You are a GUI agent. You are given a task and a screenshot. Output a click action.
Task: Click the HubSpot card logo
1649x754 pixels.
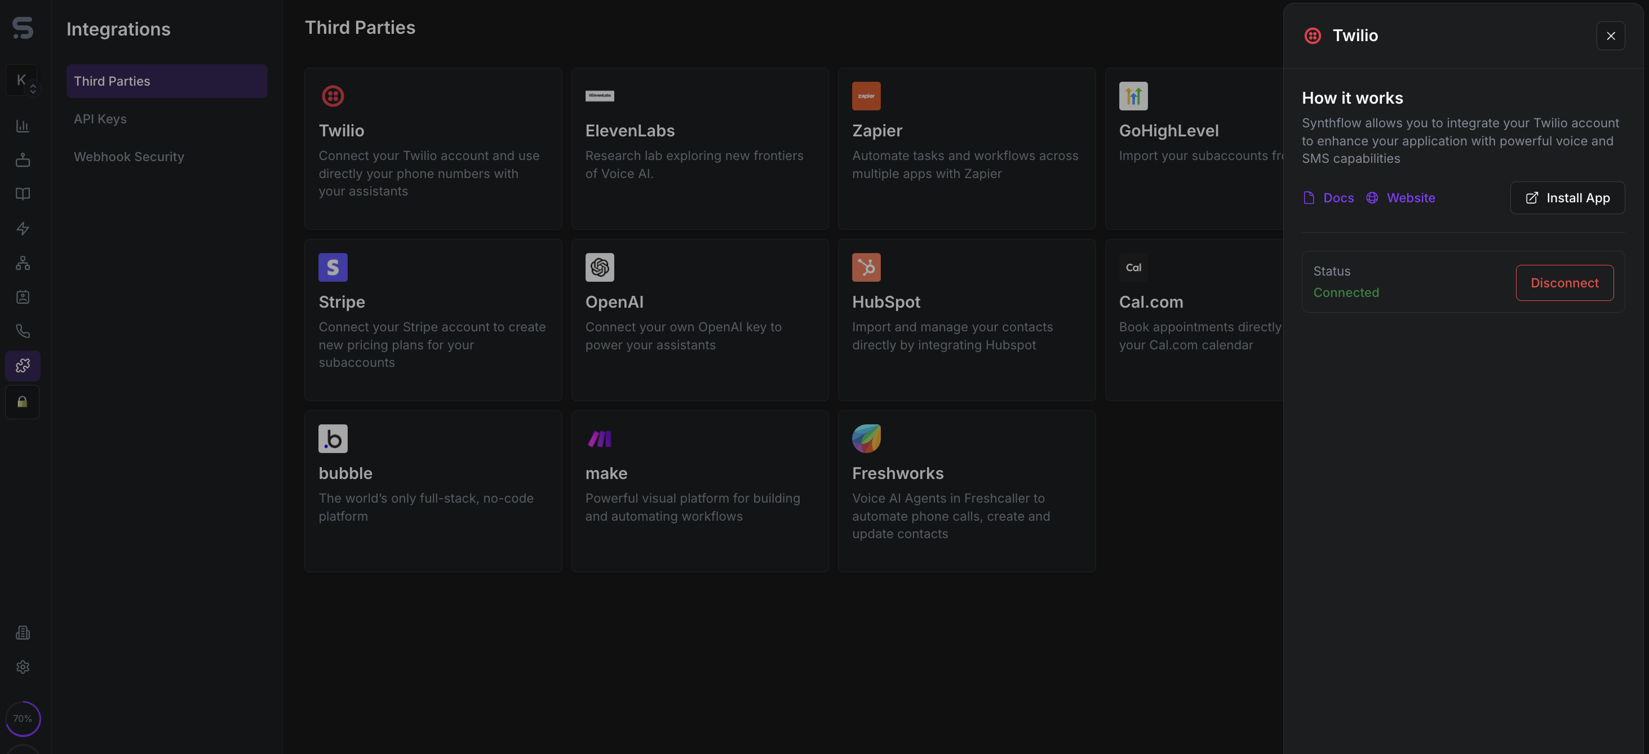click(x=866, y=268)
